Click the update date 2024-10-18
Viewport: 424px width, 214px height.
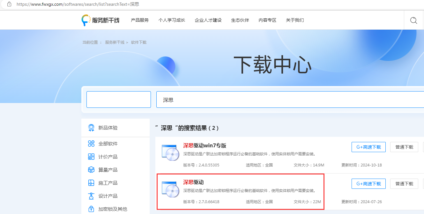[371, 165]
